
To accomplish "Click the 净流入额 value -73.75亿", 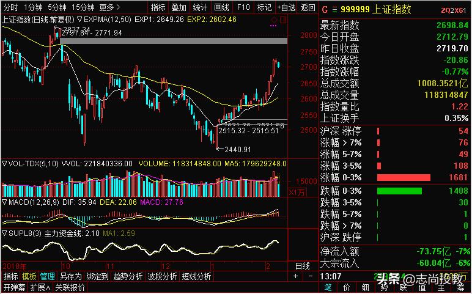I will tap(433, 251).
